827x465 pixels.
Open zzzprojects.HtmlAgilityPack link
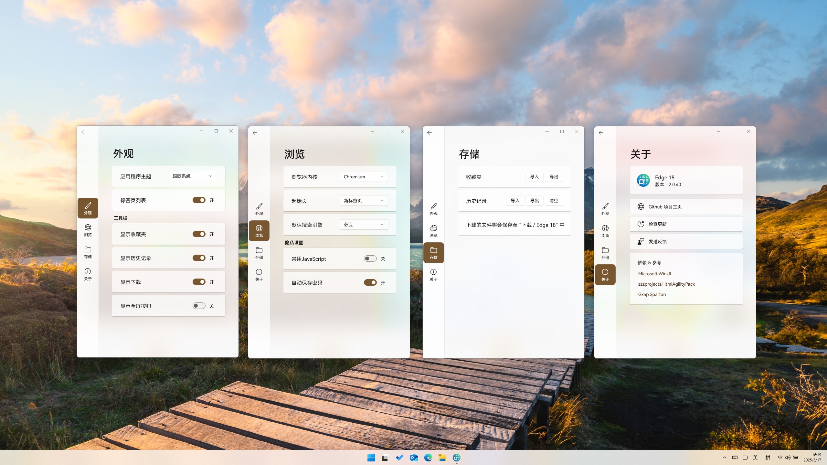coord(666,284)
